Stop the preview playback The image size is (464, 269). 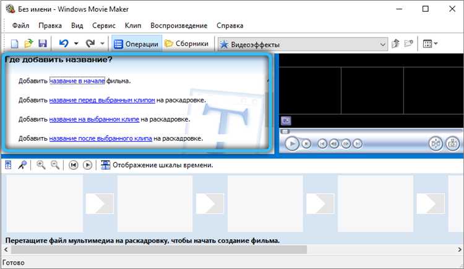306,144
